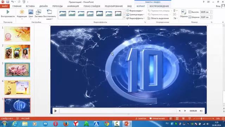Switch to the АНИМАЦИЯ tab
225x127 pixels.
tap(73, 6)
